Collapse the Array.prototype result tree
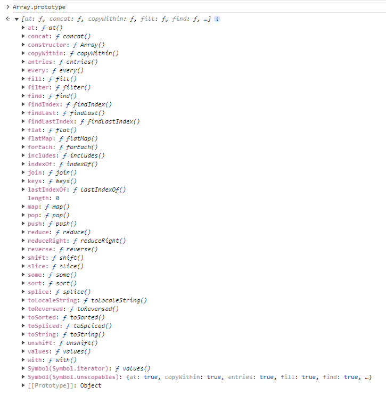 tap(17, 19)
